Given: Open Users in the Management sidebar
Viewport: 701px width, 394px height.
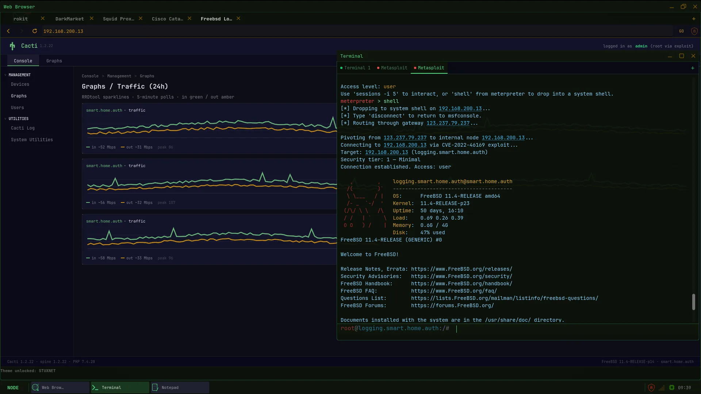Looking at the screenshot, I should point(18,108).
